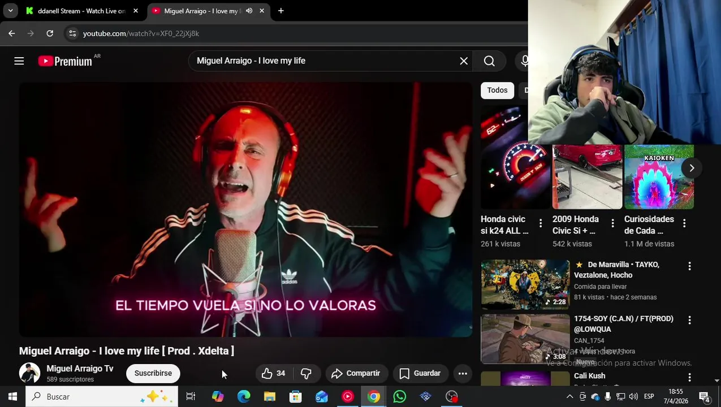The image size is (721, 407).
Task: Subscribe with the Suscribirse button
Action: pyautogui.click(x=153, y=373)
